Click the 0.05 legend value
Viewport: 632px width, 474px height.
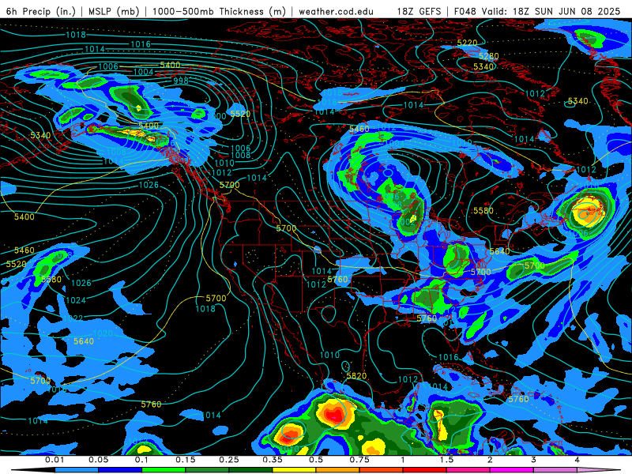click(98, 460)
